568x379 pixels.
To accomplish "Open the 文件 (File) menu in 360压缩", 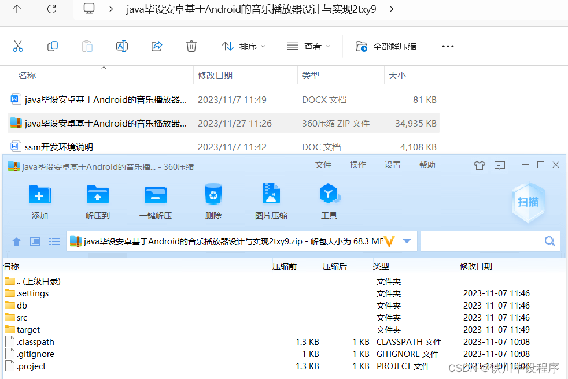I will coord(323,165).
